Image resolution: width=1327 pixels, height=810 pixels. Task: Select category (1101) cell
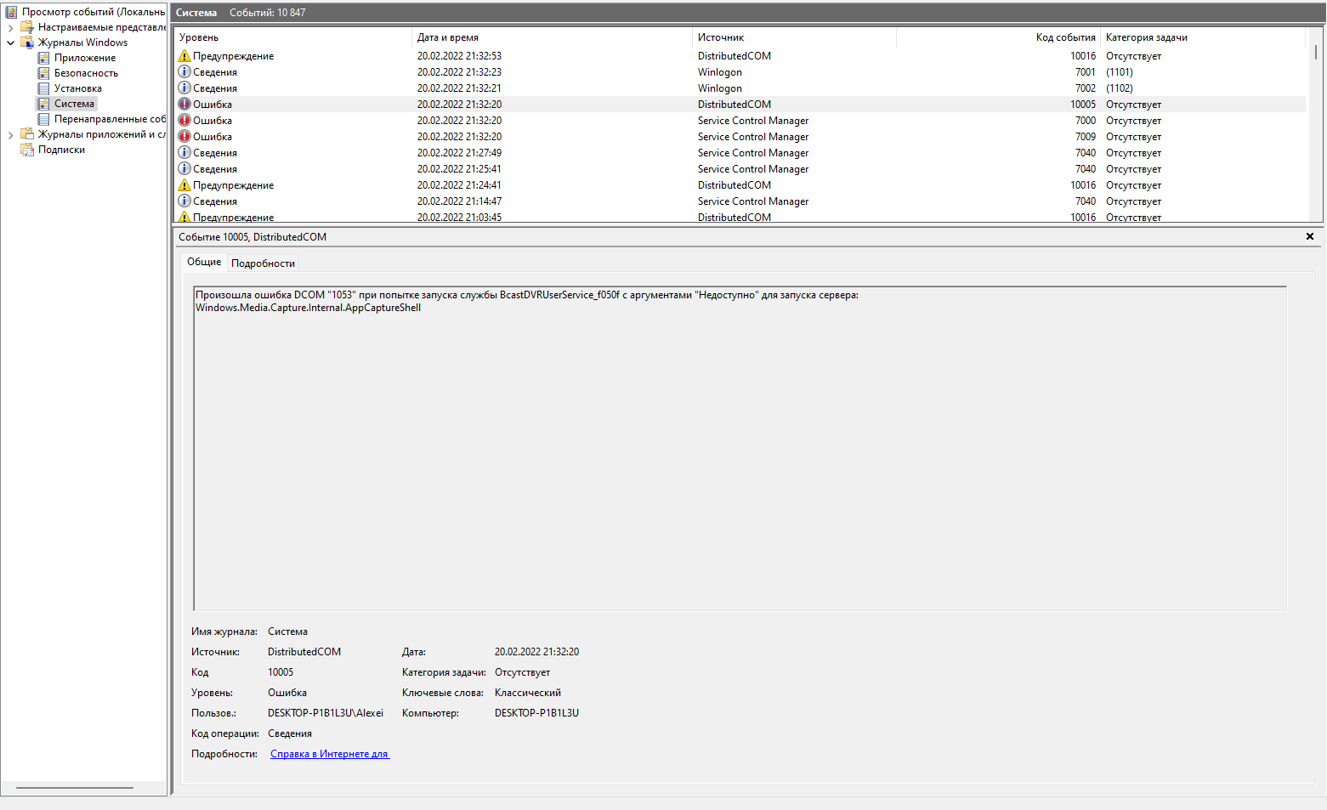(1120, 72)
